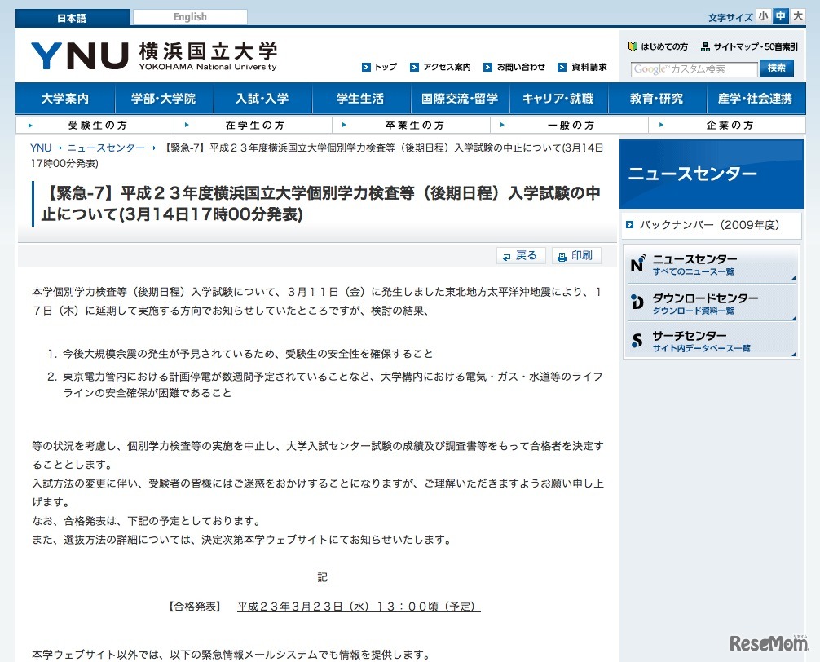The width and height of the screenshot is (820, 662).
Task: Select 大 text size option
Action: 796,15
